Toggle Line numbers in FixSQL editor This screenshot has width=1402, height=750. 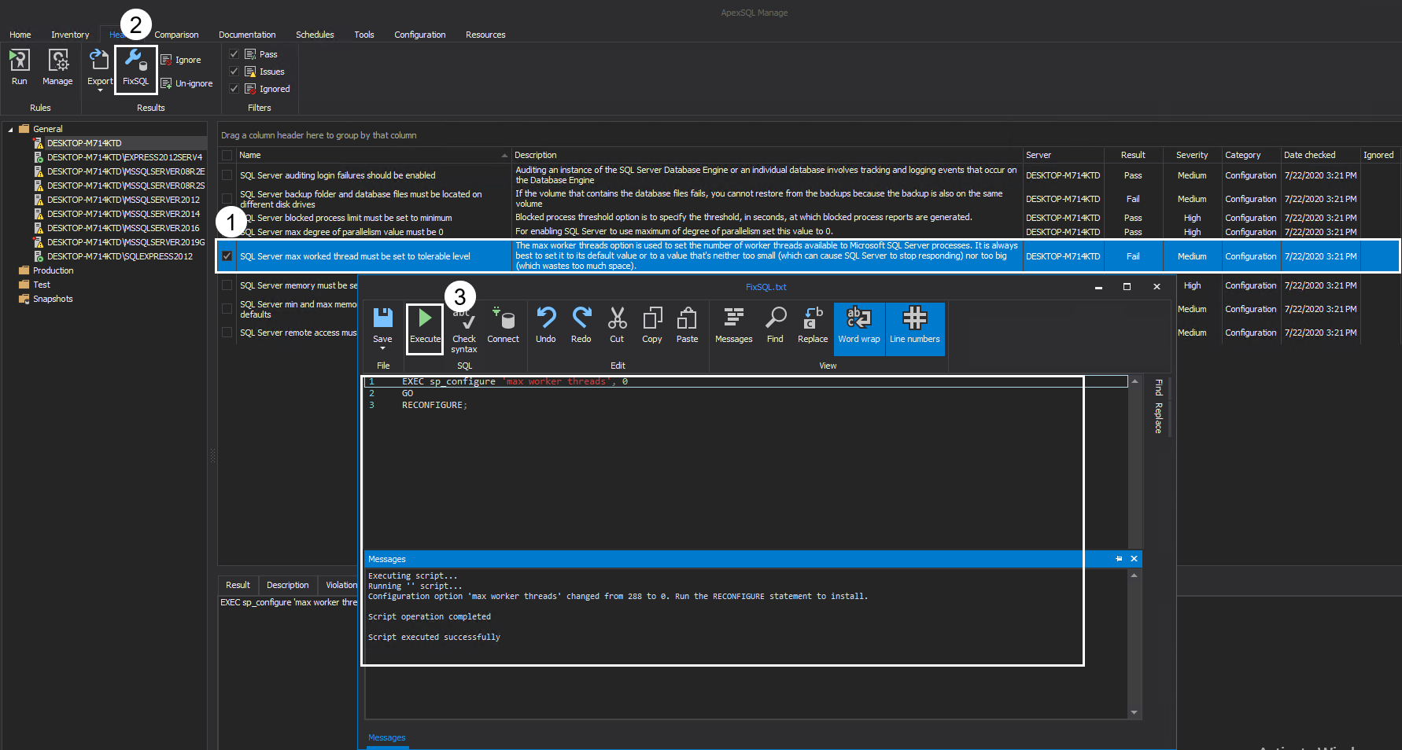tap(915, 329)
